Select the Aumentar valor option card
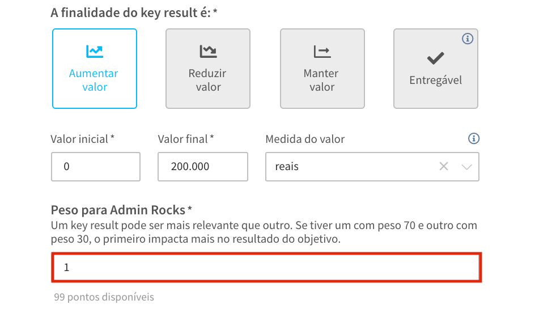The height and width of the screenshot is (313, 535). [95, 69]
